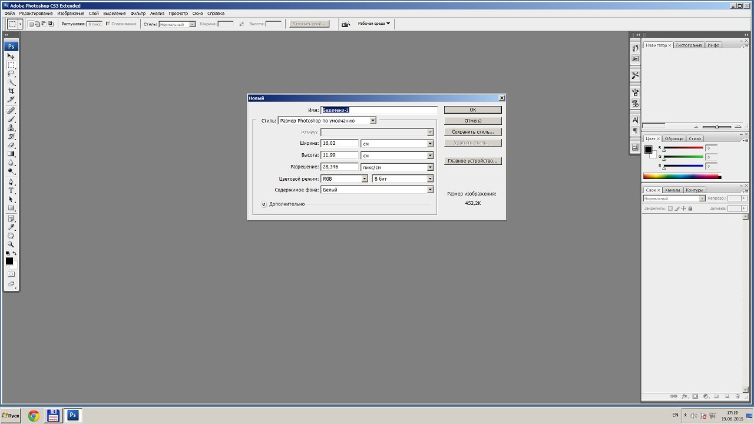
Task: Activate the Zoom magnifier tool
Action: click(11, 244)
